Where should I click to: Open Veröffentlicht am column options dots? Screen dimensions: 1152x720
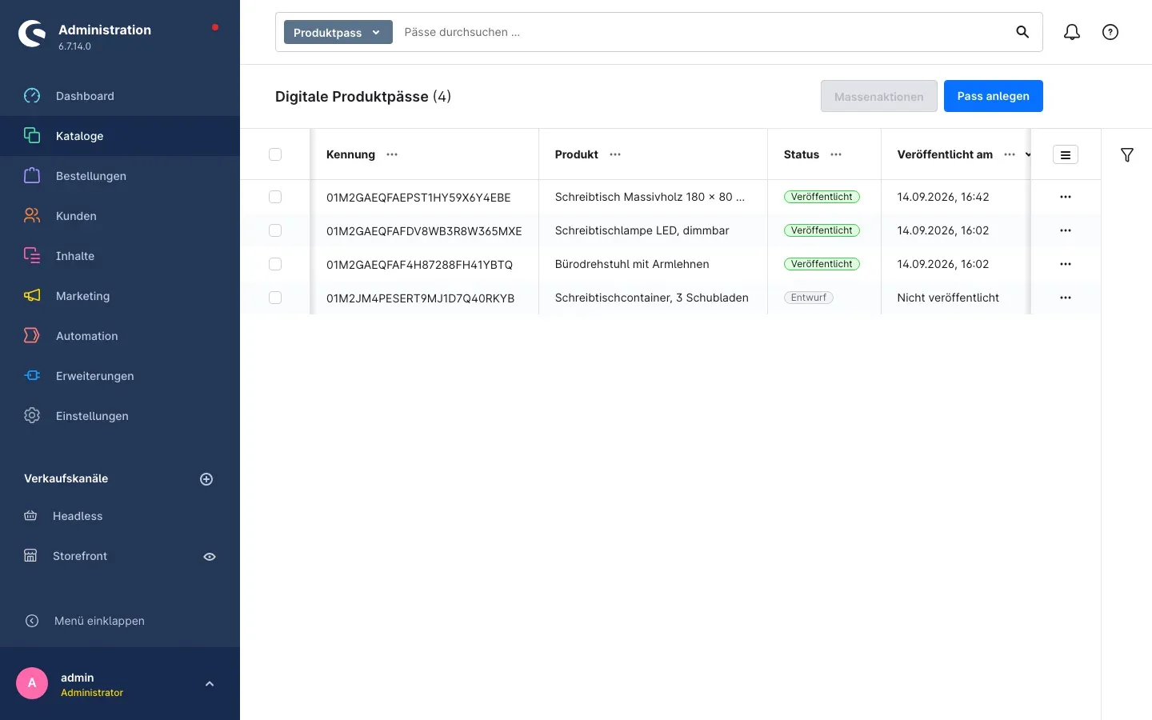point(1010,154)
